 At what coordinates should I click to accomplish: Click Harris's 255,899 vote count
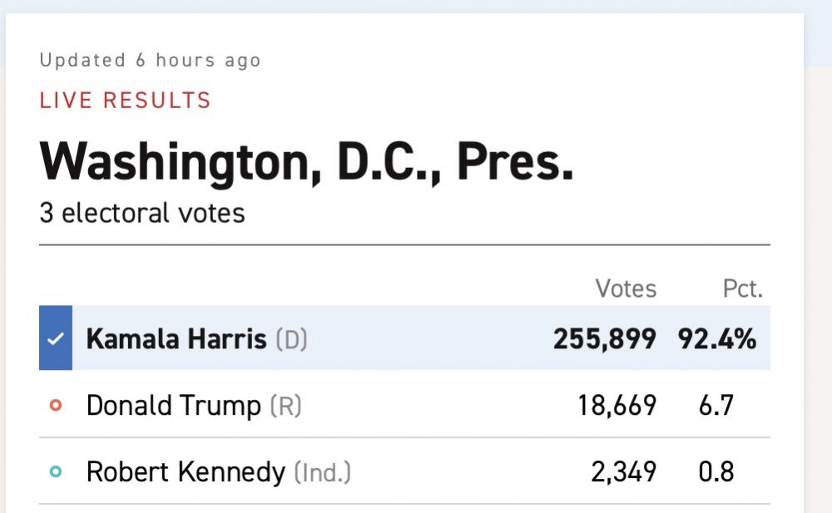pos(605,339)
